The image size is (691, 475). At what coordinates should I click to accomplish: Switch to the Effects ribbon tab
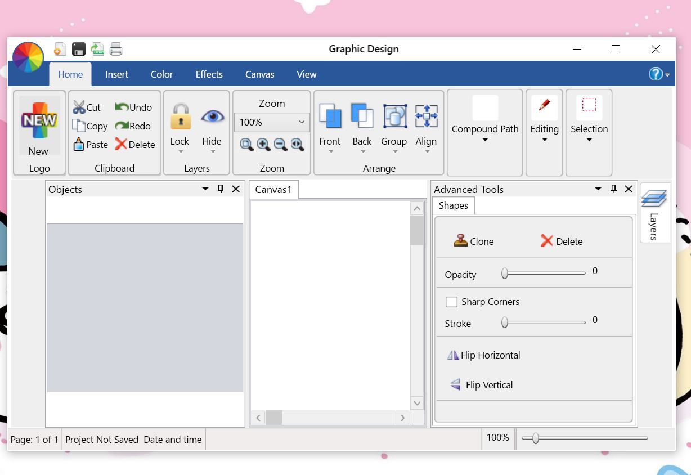(209, 74)
